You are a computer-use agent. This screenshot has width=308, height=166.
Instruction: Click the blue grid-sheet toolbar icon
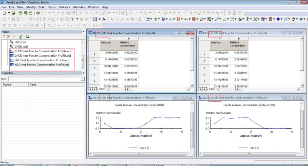[95, 19]
